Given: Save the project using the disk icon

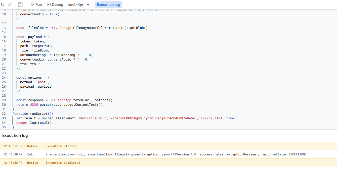Looking at the screenshot, I should coord(20,5).
